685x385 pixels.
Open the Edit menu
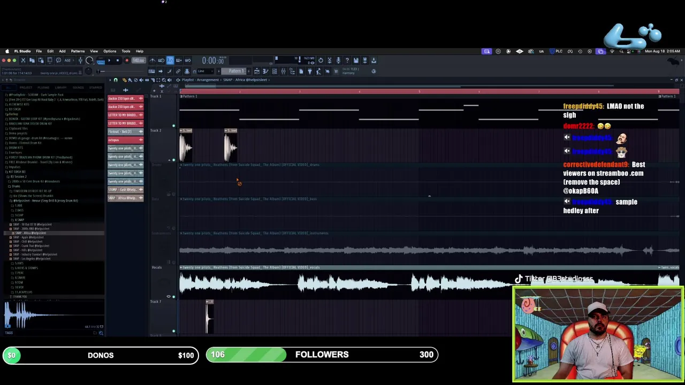click(50, 51)
